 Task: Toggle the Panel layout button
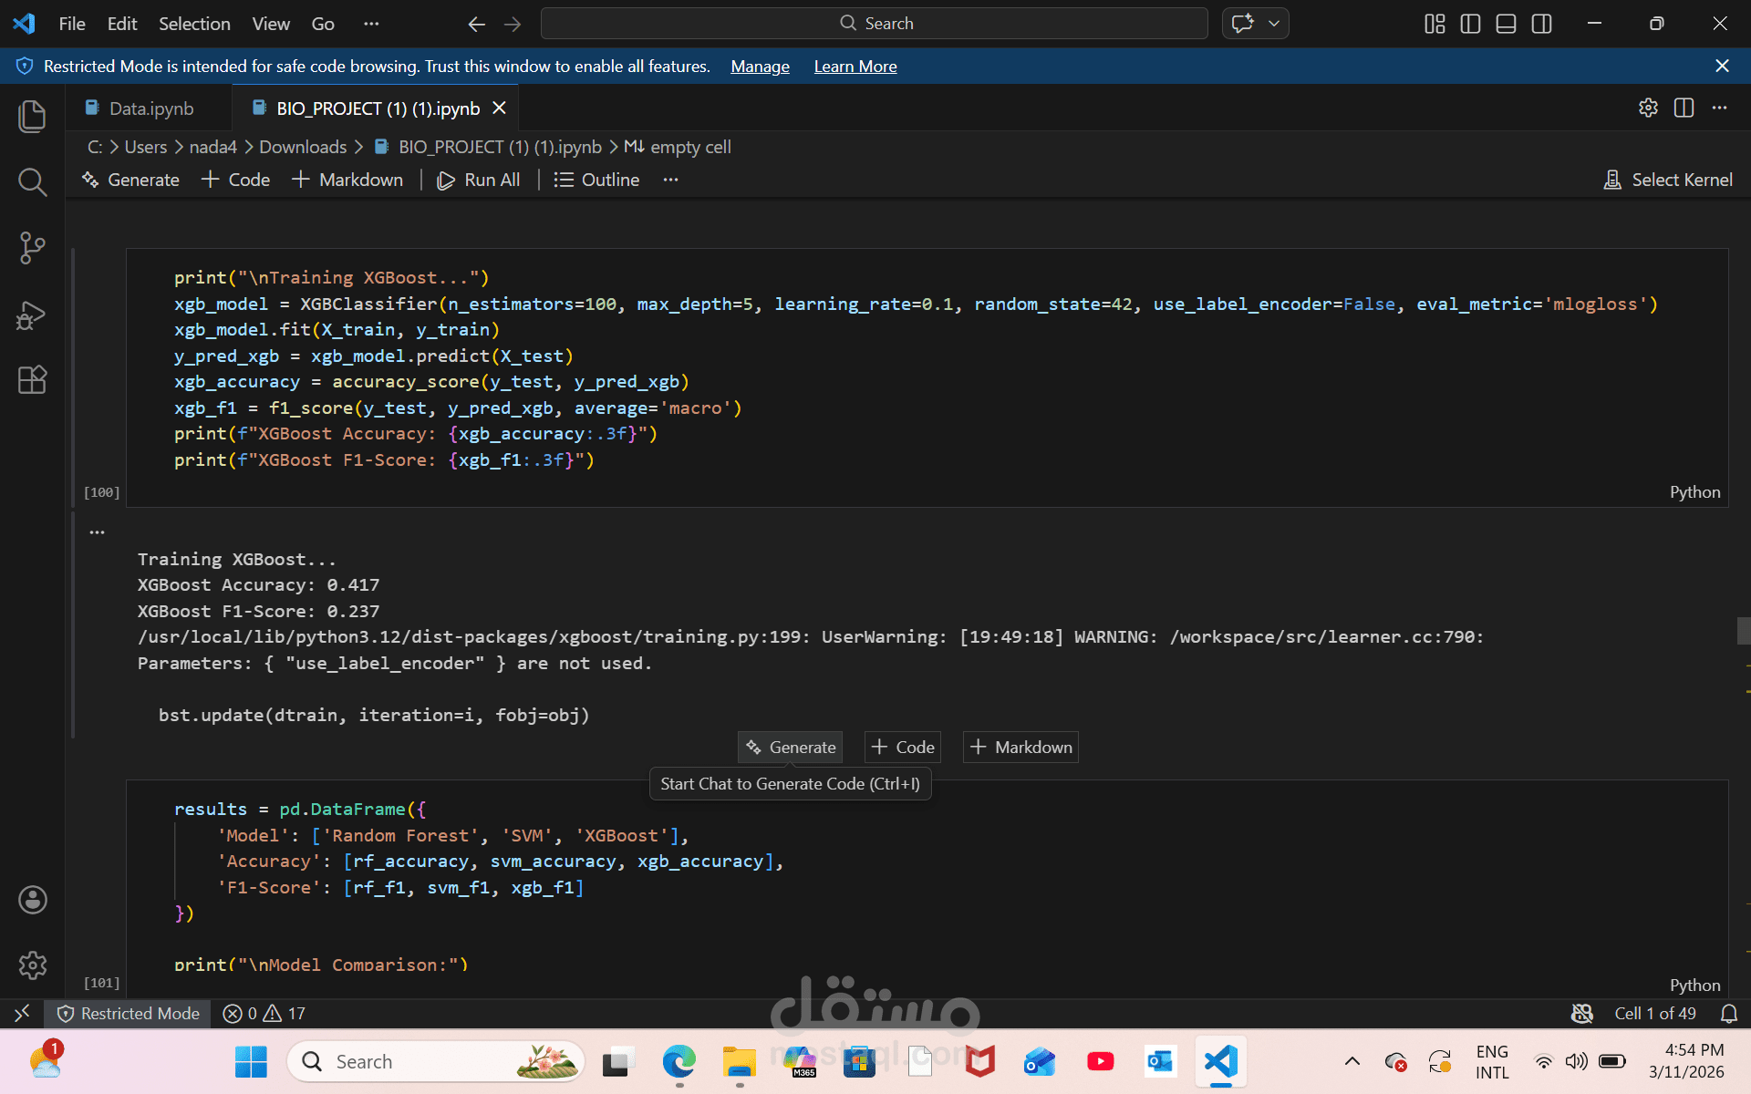pos(1506,24)
